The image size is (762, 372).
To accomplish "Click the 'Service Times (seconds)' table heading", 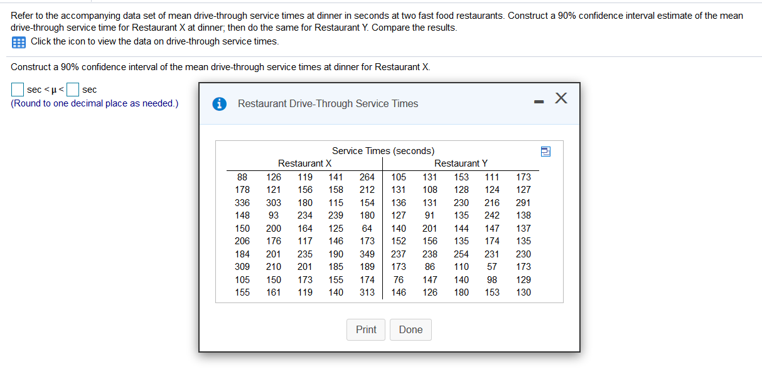I will click(x=383, y=151).
